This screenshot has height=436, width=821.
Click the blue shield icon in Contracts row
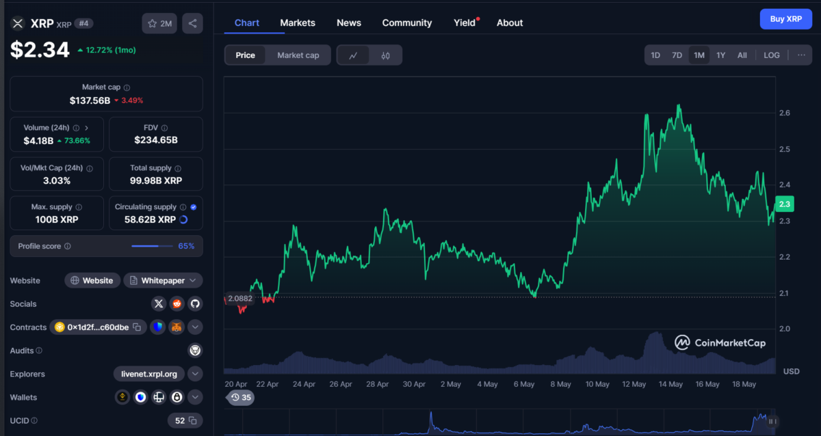(x=159, y=327)
